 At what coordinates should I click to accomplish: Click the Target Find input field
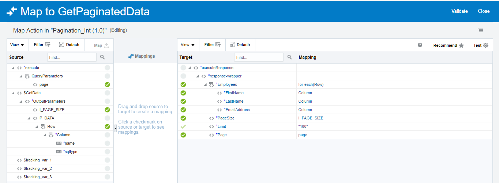pos(259,57)
